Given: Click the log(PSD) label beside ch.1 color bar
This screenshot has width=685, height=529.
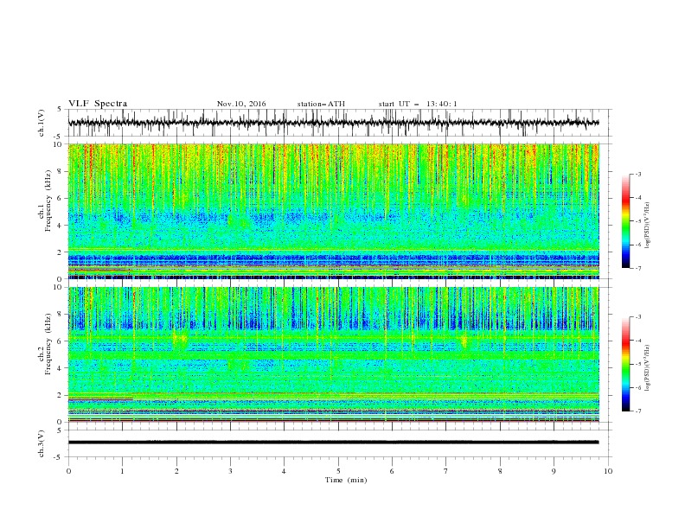Looking at the screenshot, I should pos(647,226).
